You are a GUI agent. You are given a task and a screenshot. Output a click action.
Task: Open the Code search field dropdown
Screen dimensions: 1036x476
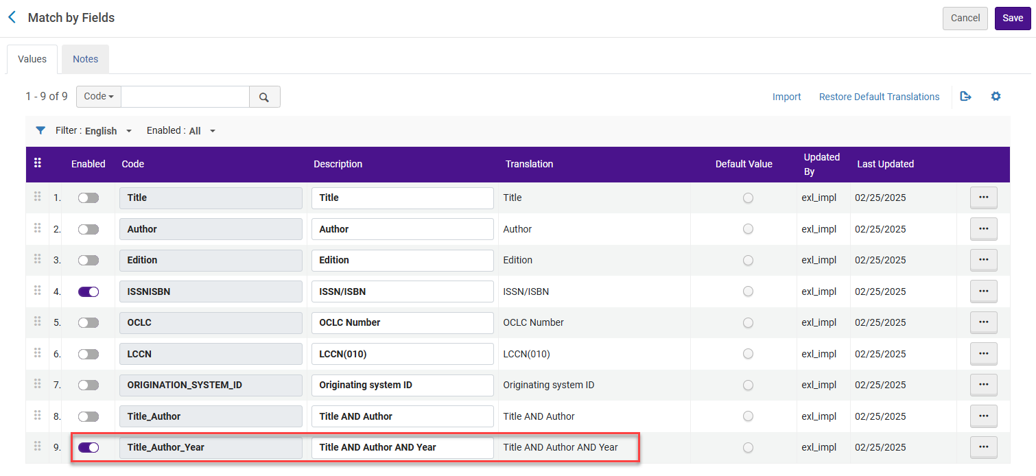click(99, 97)
